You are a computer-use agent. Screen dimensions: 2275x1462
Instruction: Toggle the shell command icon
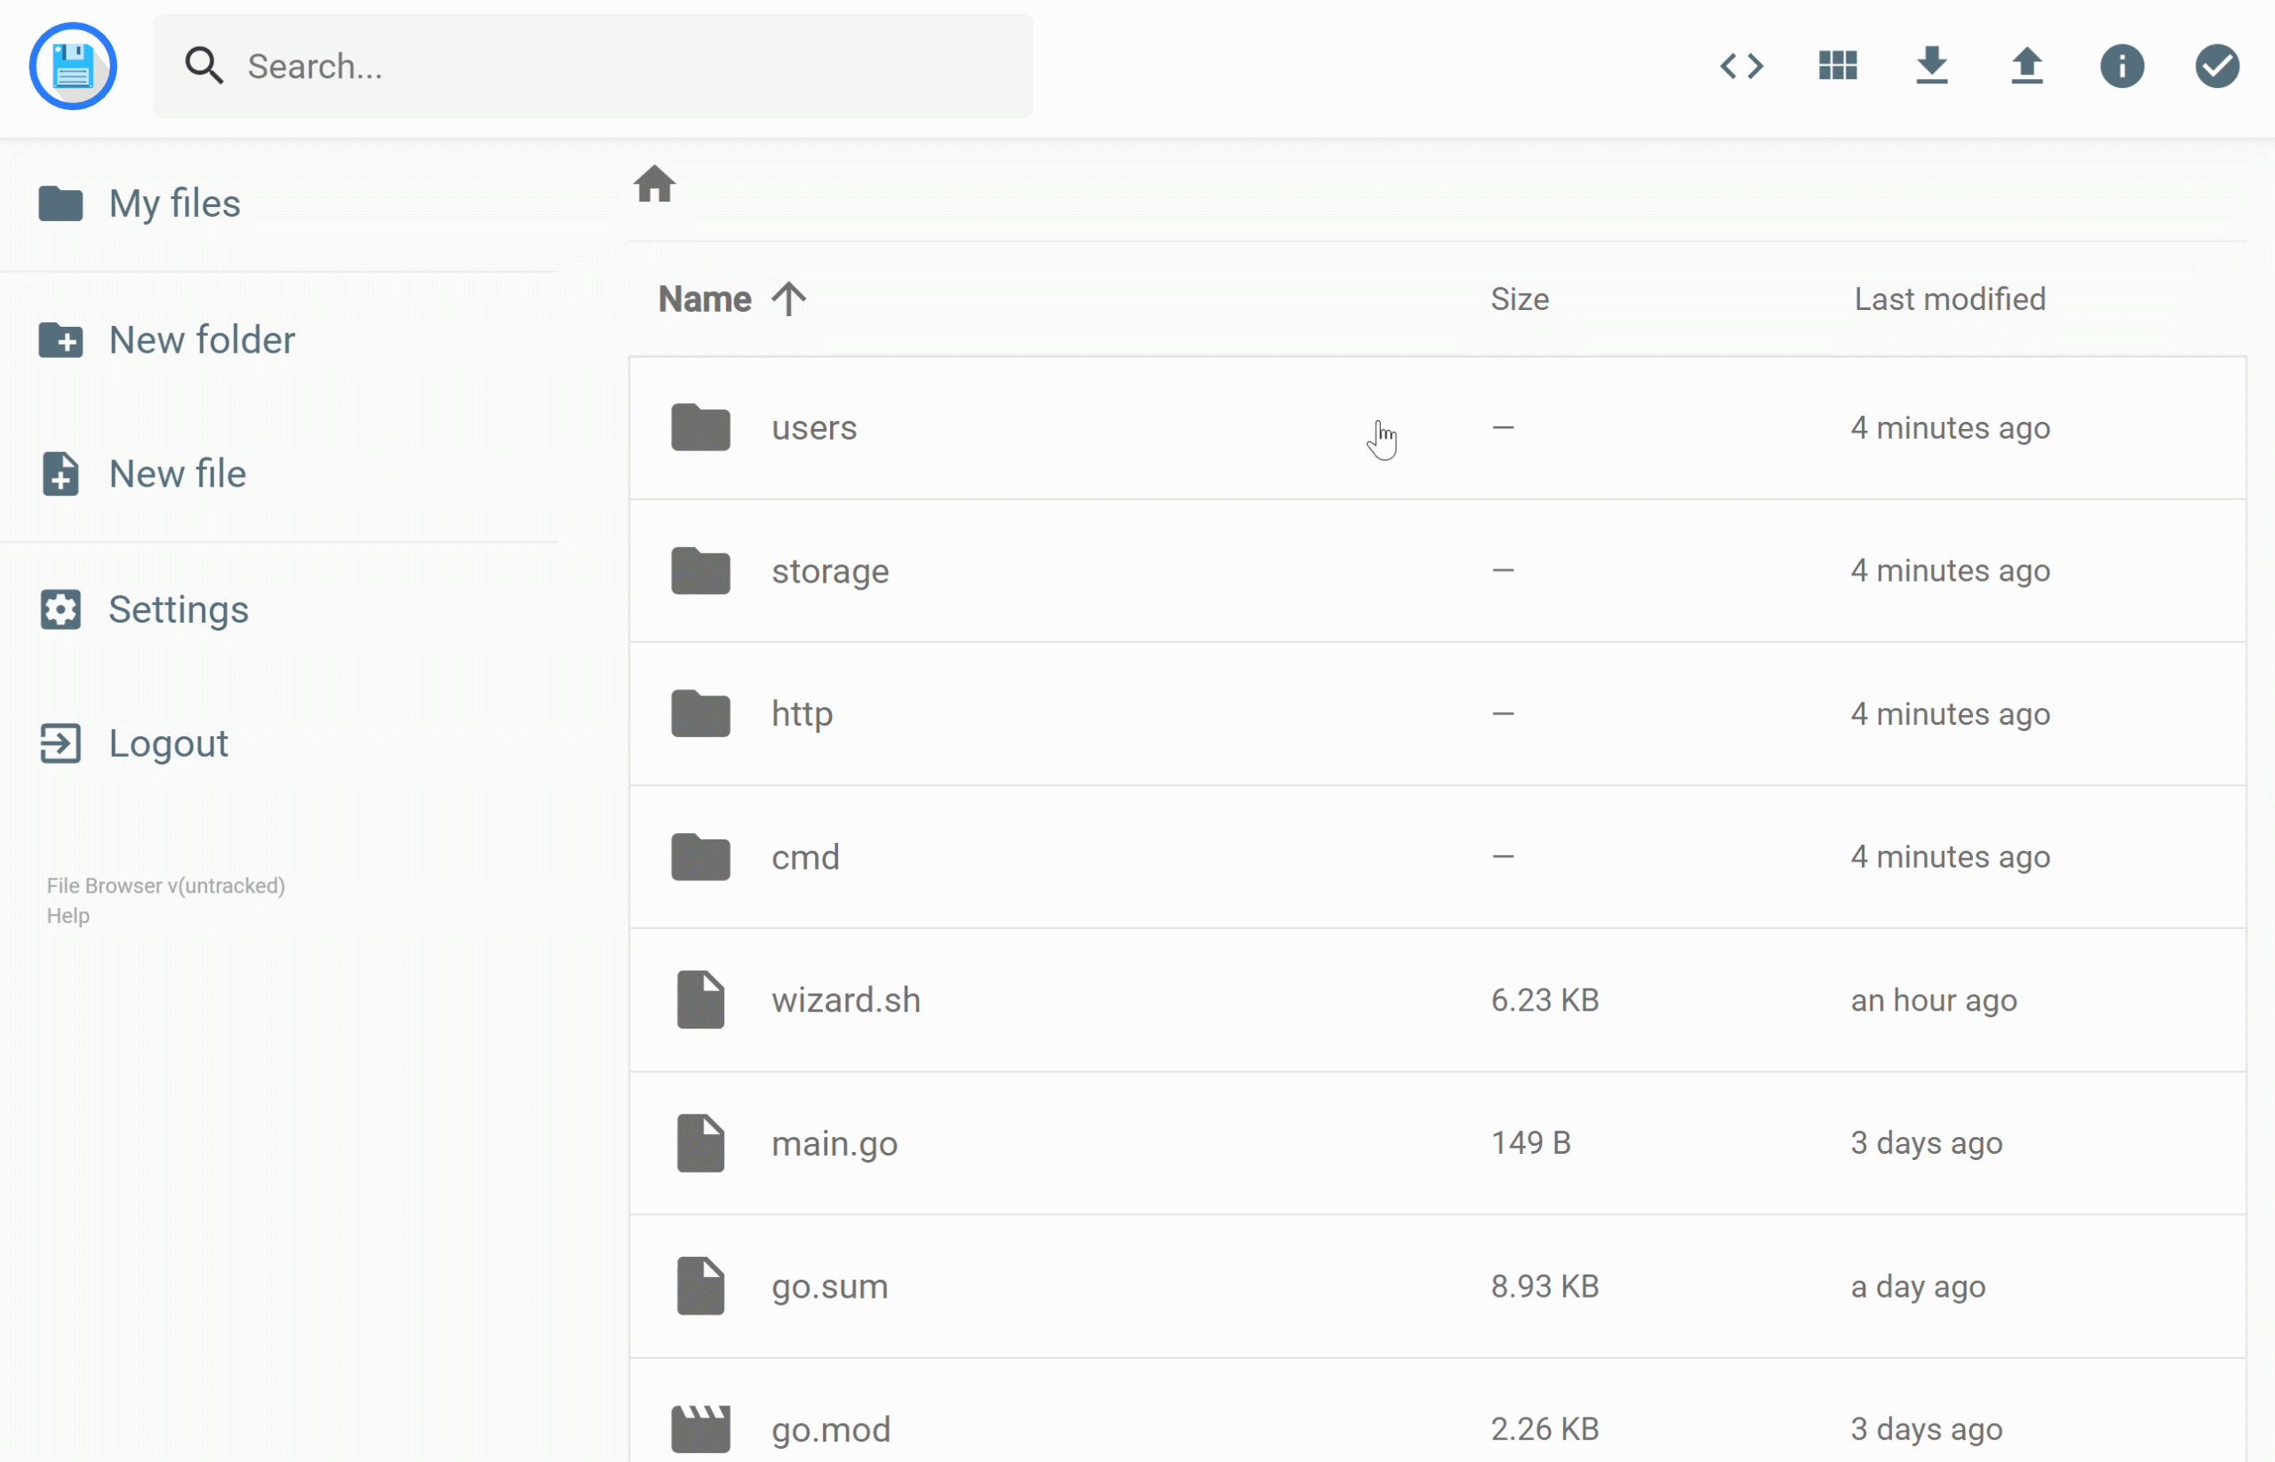click(x=1741, y=67)
